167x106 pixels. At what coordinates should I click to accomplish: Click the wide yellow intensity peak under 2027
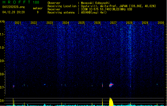[111, 102]
